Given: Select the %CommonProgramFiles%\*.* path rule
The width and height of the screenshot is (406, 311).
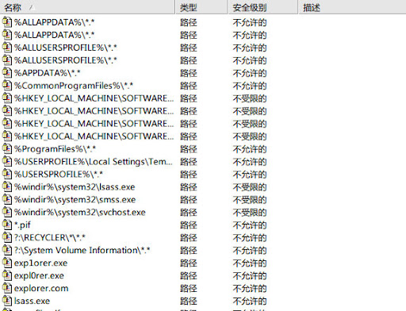Looking at the screenshot, I should pos(74,86).
